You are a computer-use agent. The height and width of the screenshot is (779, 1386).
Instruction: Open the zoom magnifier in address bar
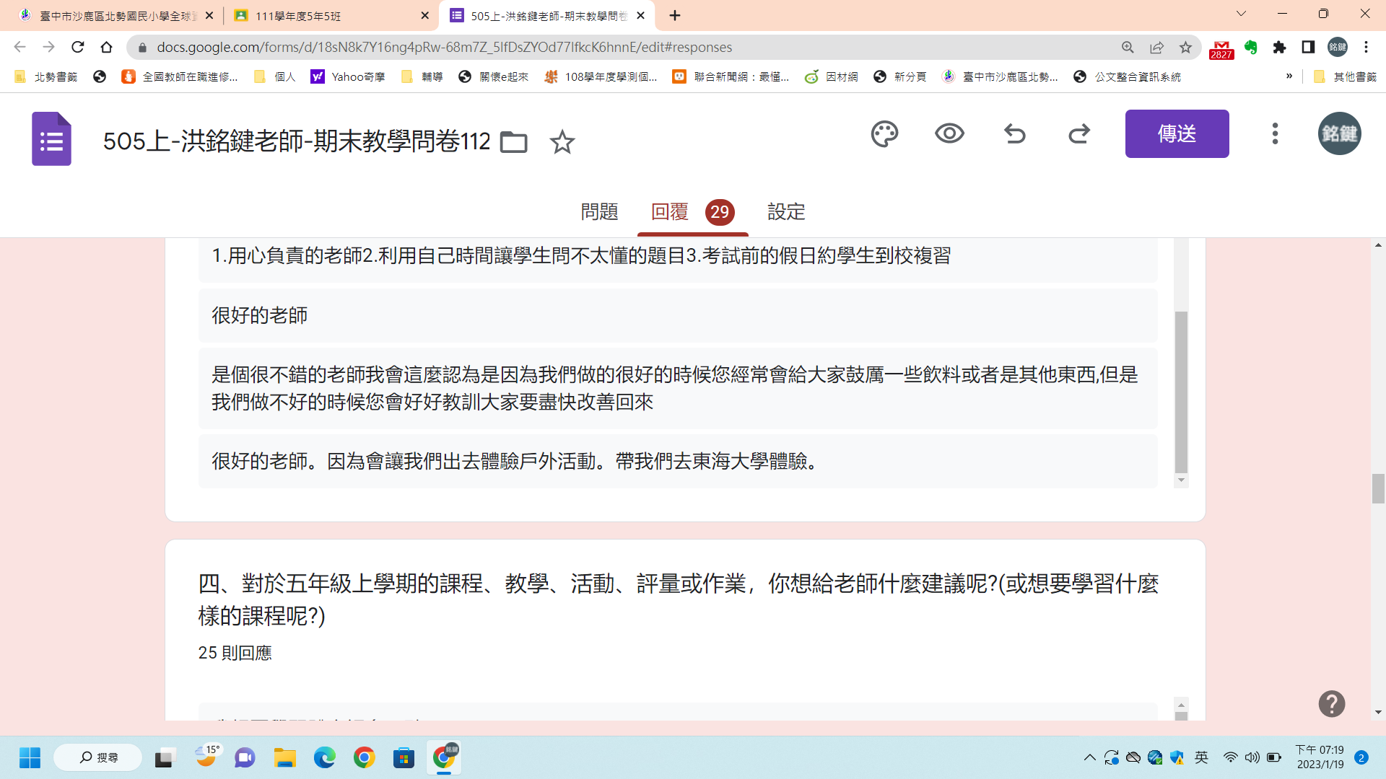click(1128, 47)
